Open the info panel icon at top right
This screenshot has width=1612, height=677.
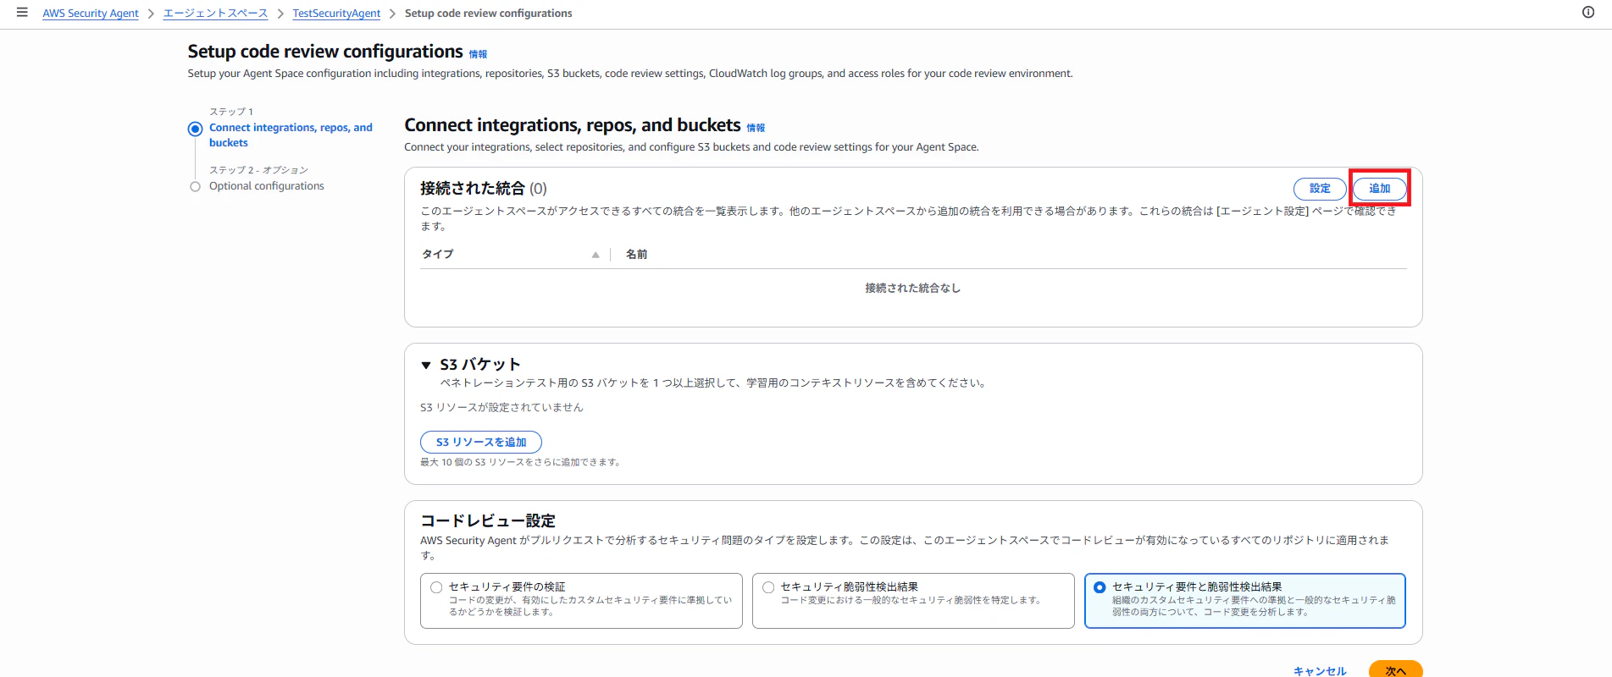1588,13
